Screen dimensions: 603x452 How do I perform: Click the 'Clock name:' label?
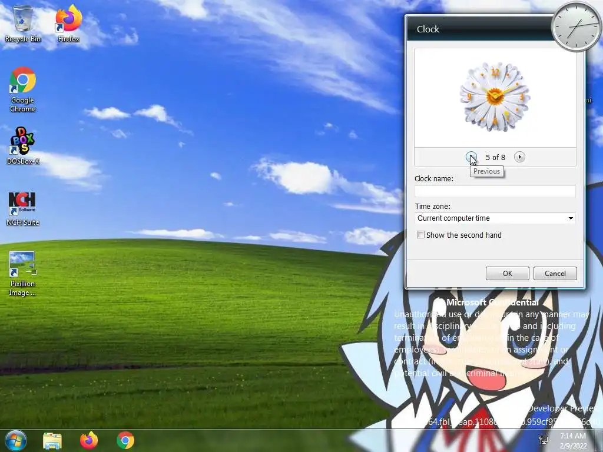(x=434, y=179)
